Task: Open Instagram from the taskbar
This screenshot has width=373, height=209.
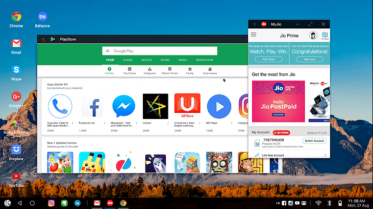Action: [x=51, y=203]
